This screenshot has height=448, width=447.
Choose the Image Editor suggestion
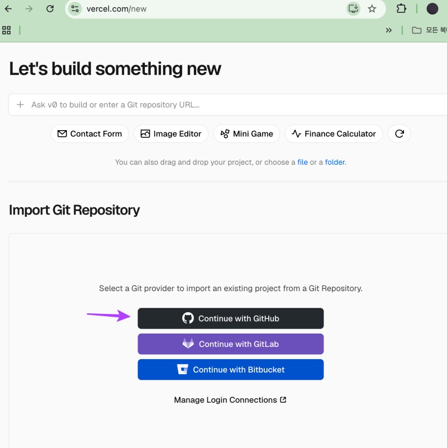point(171,134)
